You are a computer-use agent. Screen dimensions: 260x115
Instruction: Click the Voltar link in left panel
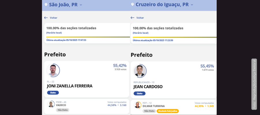point(53,18)
